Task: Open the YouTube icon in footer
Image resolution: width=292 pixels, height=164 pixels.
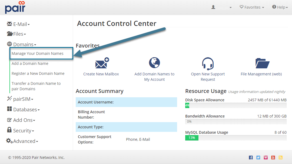Action: tap(273, 158)
